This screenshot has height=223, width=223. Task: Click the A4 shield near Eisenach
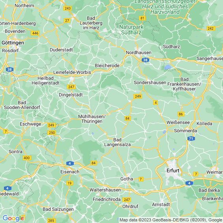tap(70, 163)
